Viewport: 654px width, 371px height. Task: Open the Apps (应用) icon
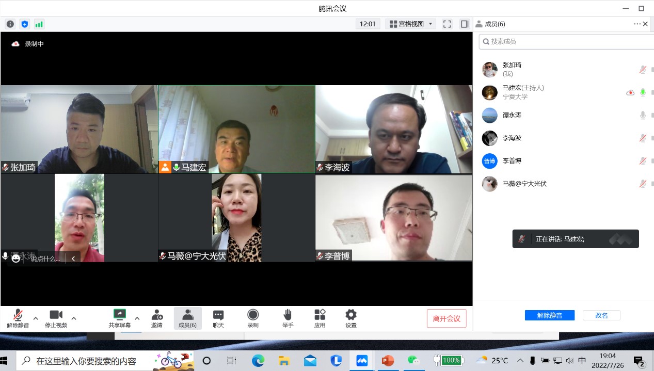click(320, 318)
